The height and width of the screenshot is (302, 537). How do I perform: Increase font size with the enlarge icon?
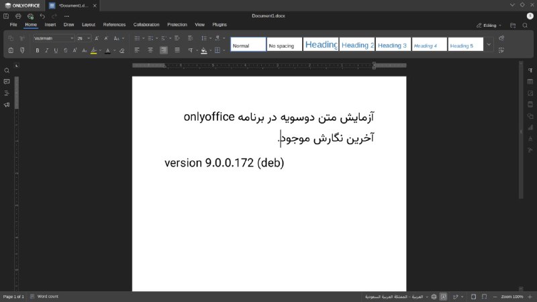click(97, 38)
